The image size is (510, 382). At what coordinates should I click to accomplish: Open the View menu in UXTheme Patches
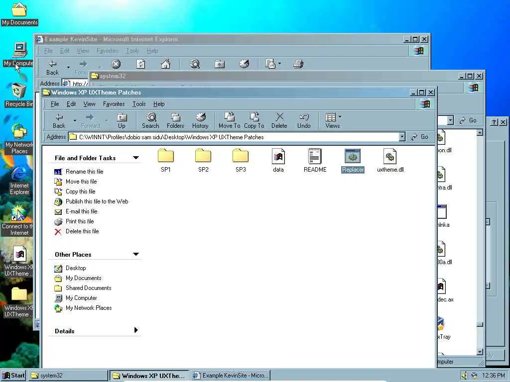(89, 104)
